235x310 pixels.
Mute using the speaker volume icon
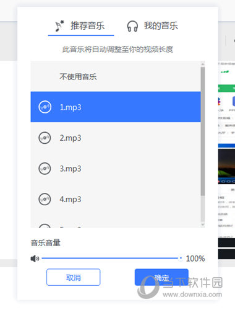[x=35, y=259]
